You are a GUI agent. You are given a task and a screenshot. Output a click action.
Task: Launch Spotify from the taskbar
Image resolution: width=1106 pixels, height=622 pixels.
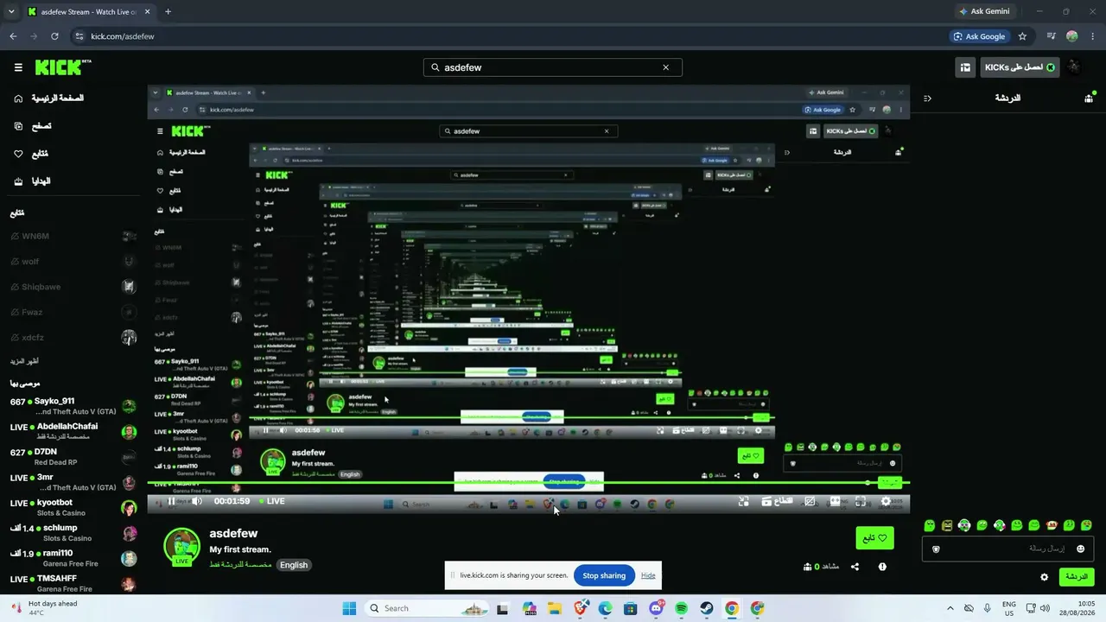click(x=681, y=608)
